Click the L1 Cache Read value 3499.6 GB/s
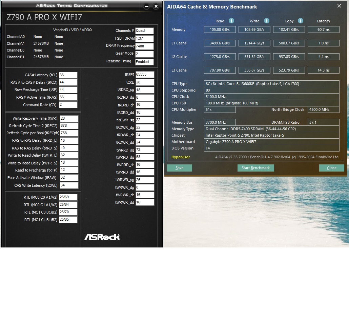This screenshot has width=349, height=320. coord(220,43)
